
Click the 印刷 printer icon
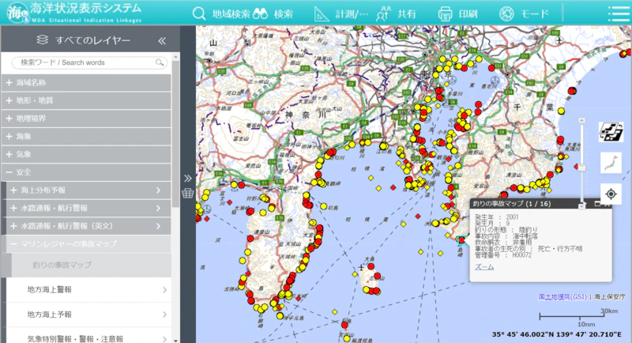tap(446, 13)
